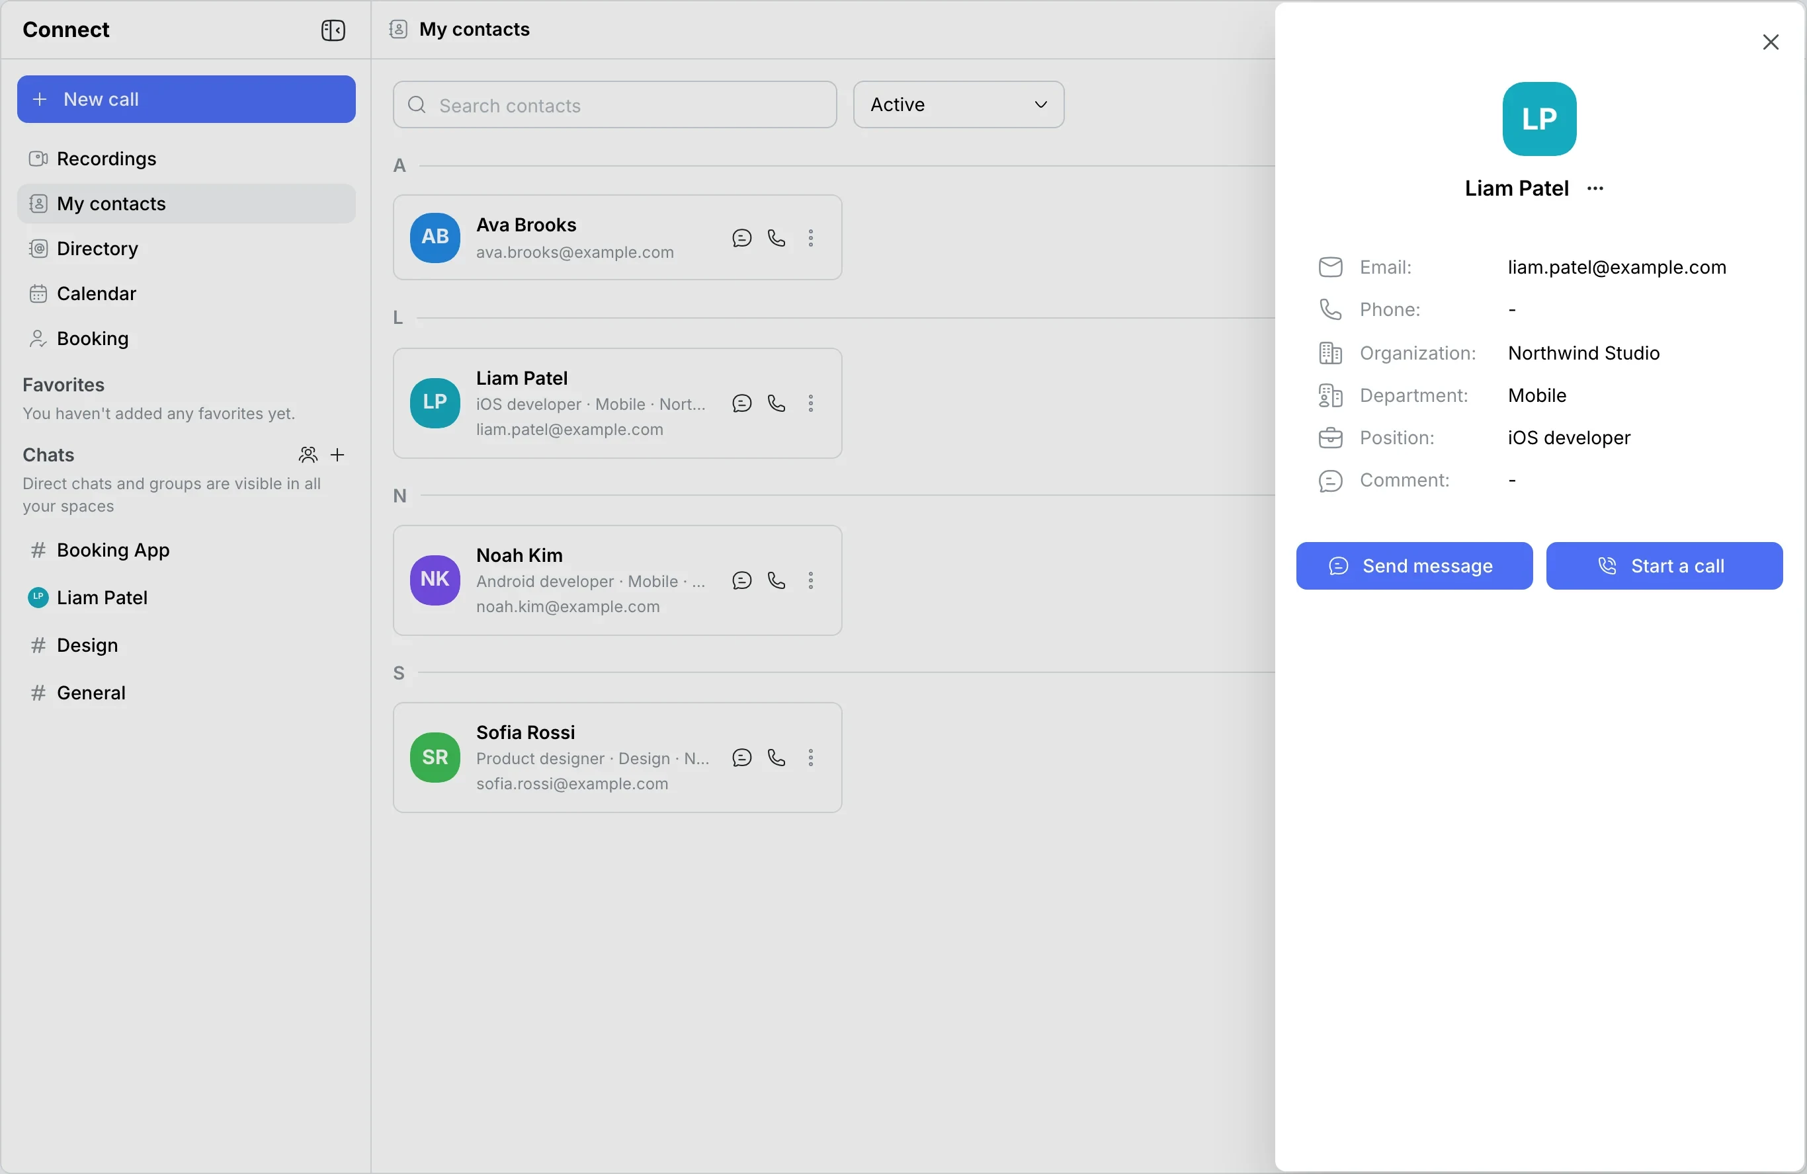Click the large LP avatar in details panel
The height and width of the screenshot is (1174, 1807).
click(1539, 119)
